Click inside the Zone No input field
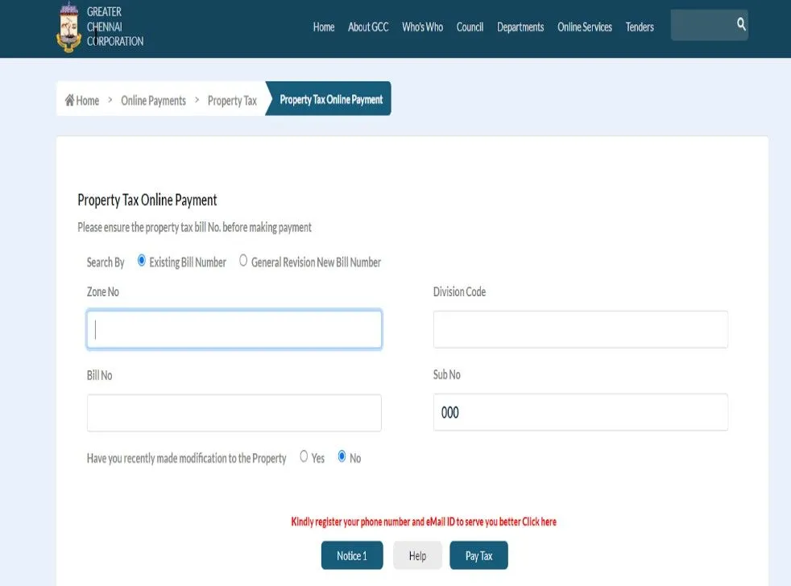The image size is (791, 586). tap(234, 328)
